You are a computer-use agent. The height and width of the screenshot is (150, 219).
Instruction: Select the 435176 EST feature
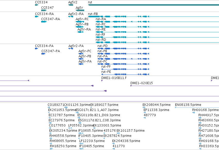[x=104, y=133]
